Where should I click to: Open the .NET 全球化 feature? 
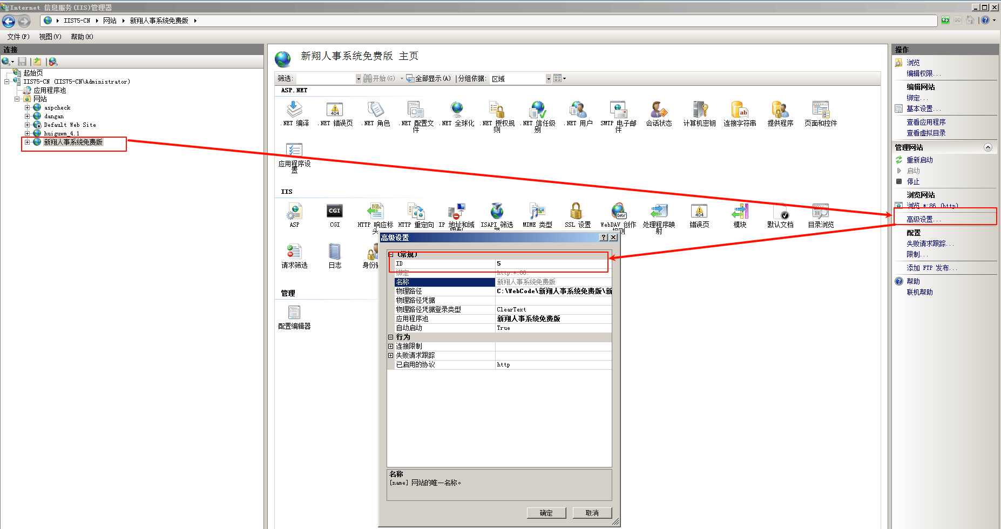click(457, 110)
